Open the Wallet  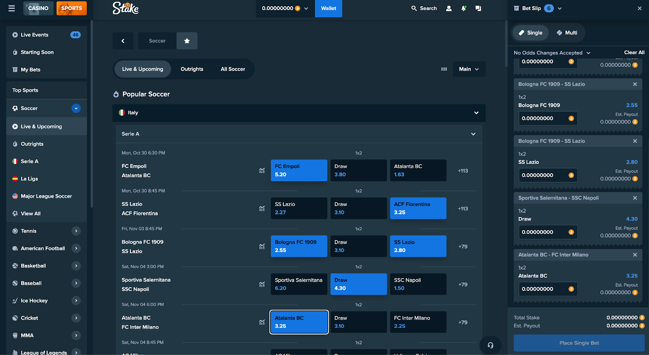[329, 8]
